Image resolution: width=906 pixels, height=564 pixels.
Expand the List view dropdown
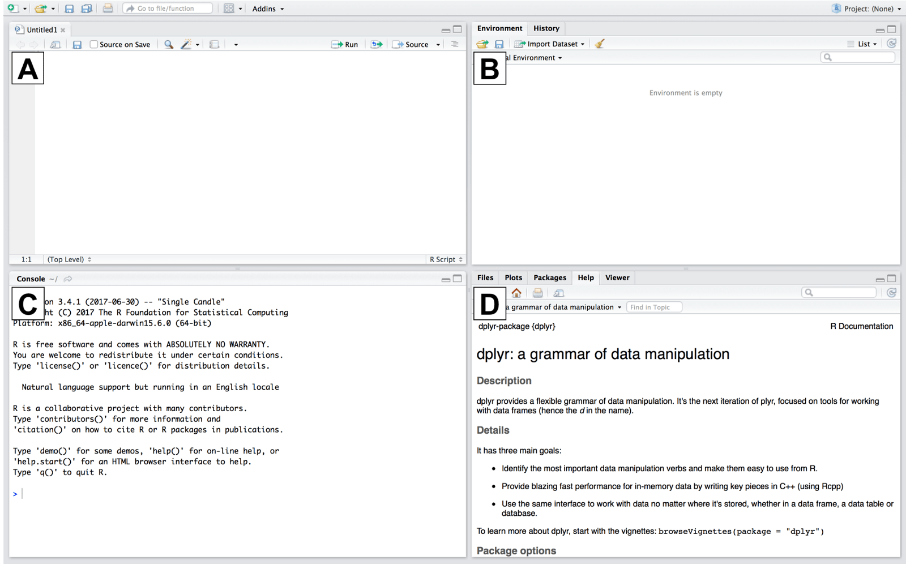(862, 44)
